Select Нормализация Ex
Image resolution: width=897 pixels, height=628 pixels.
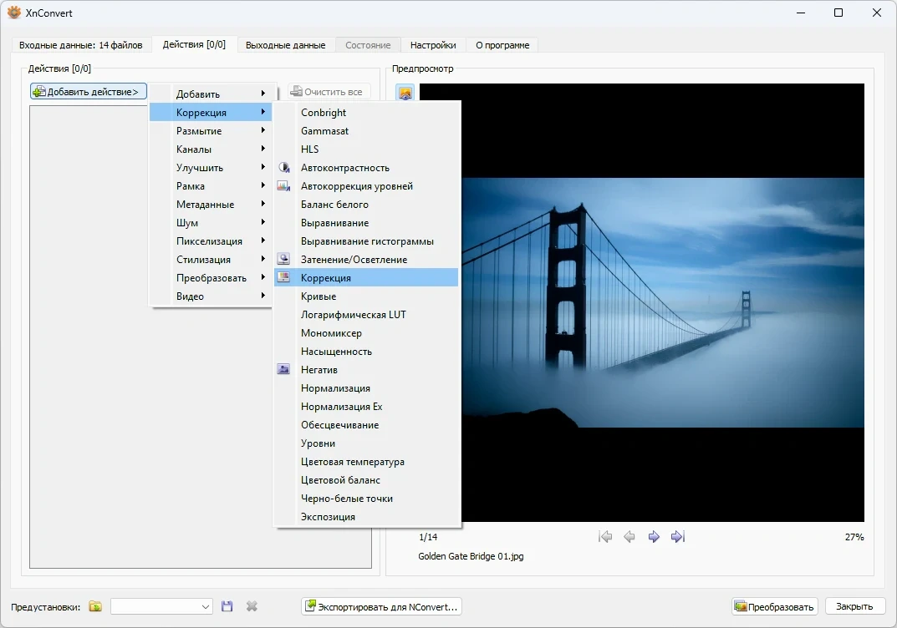(x=366, y=407)
